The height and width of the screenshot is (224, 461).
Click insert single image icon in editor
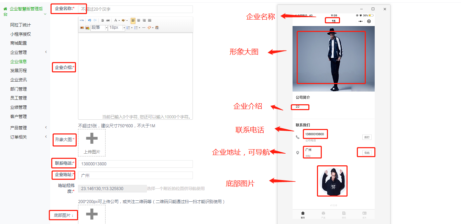pos(82,28)
